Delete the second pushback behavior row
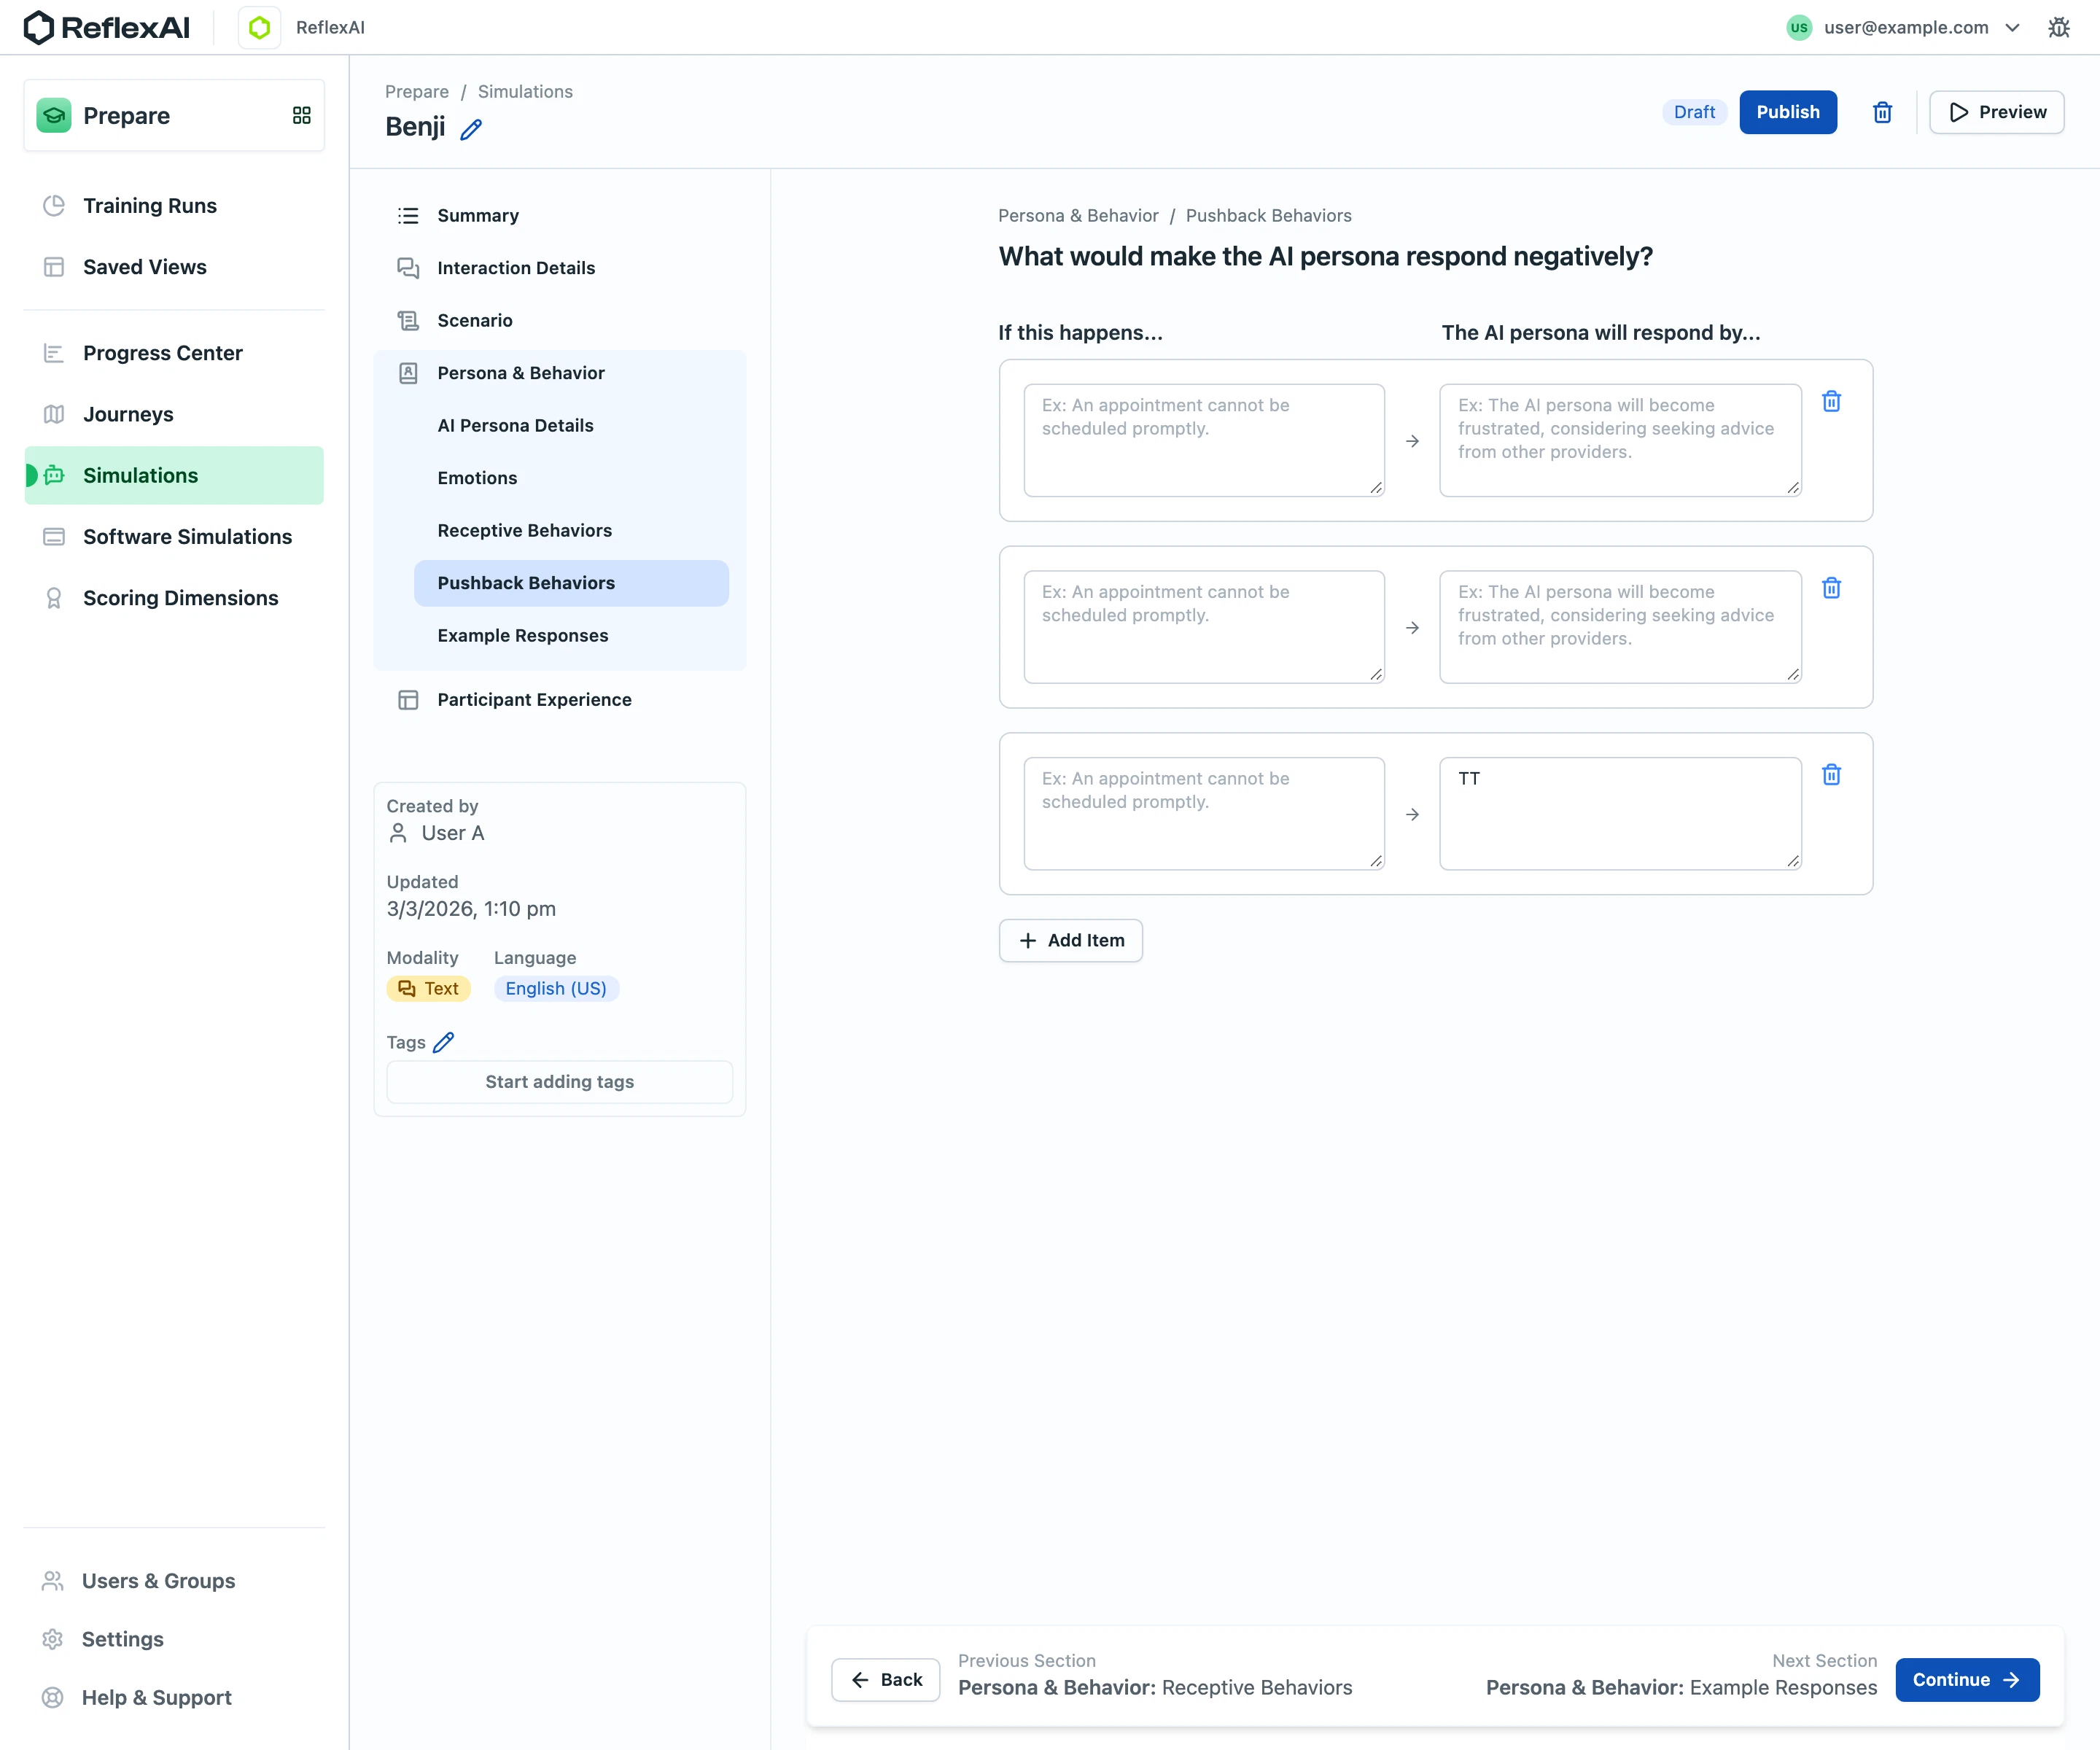 click(x=1831, y=588)
